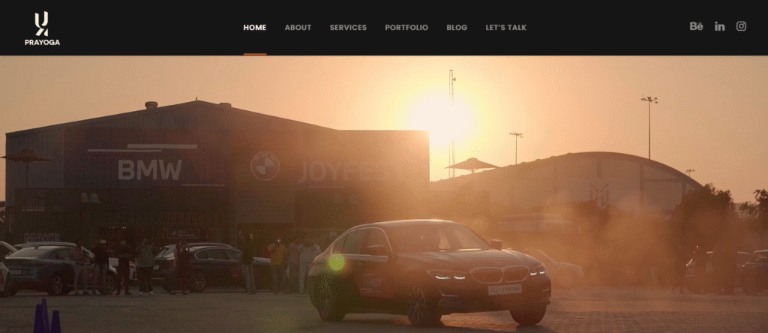Open the LinkedIn social icon
Screen dimensions: 768x333
[x=719, y=26]
